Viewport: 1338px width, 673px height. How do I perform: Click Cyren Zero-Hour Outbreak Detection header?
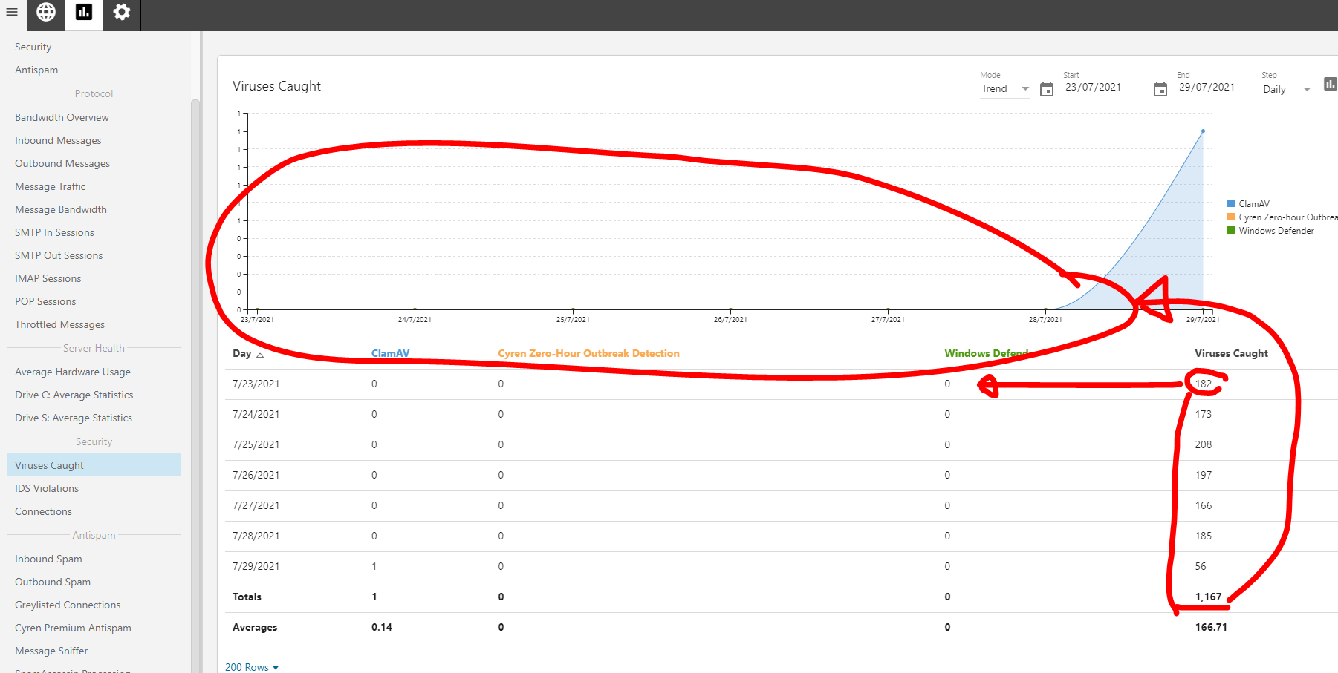click(x=588, y=353)
